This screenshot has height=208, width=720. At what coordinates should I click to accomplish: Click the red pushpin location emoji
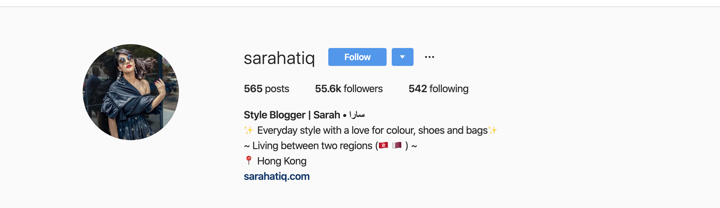[x=248, y=161]
